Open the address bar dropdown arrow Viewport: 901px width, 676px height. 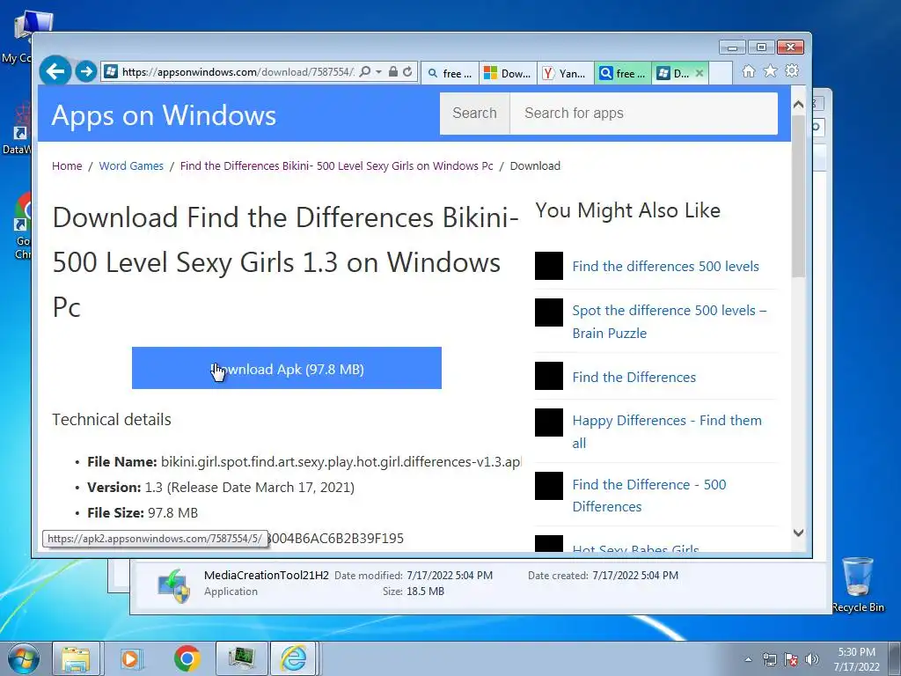pyautogui.click(x=378, y=72)
